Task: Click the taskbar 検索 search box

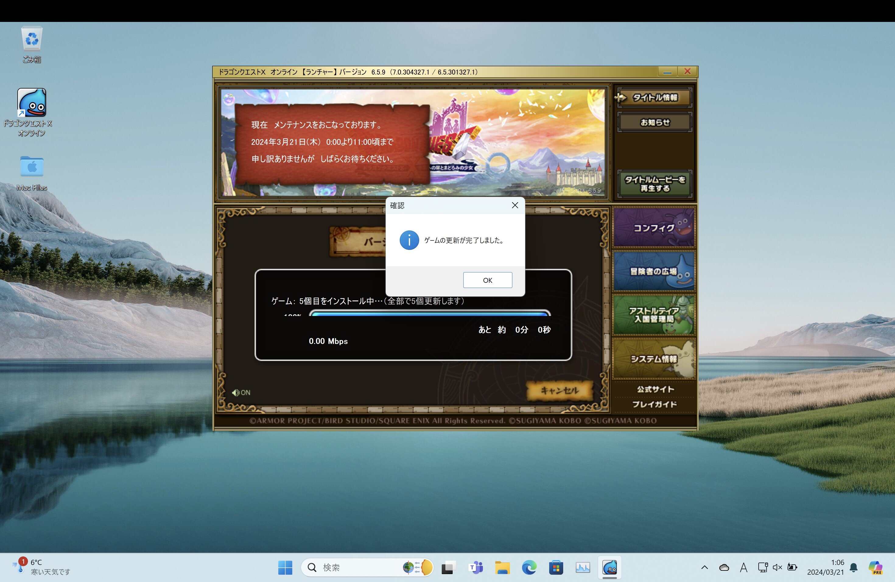Action: (x=367, y=567)
